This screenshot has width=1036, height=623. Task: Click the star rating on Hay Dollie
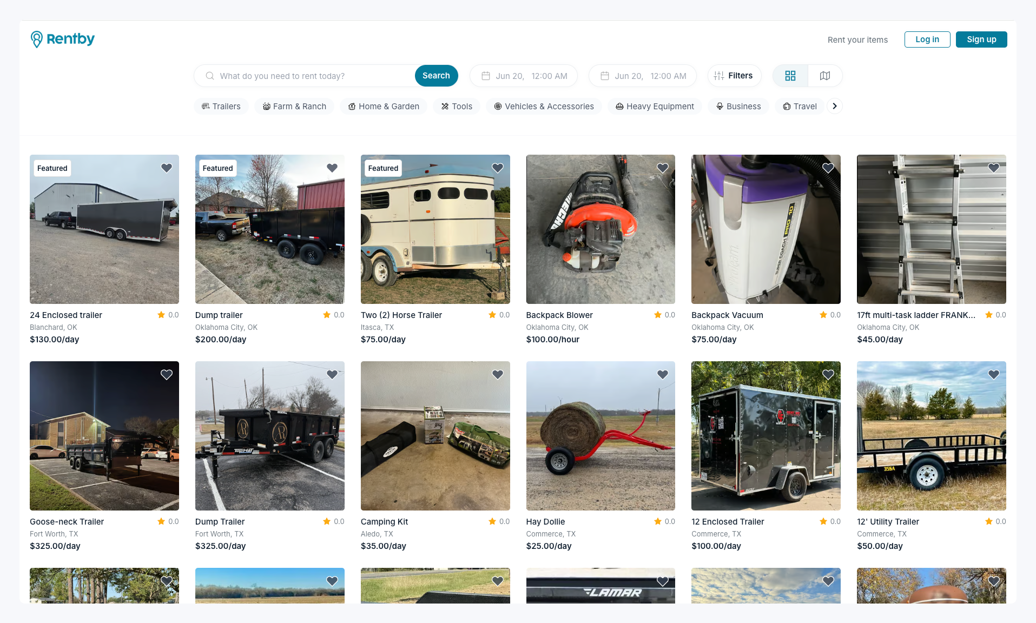click(x=664, y=521)
